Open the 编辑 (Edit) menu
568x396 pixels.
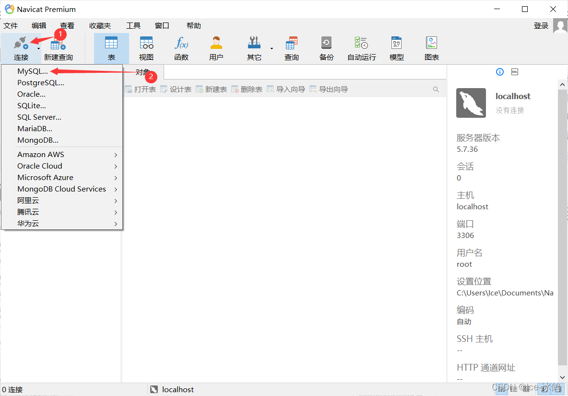click(x=39, y=26)
